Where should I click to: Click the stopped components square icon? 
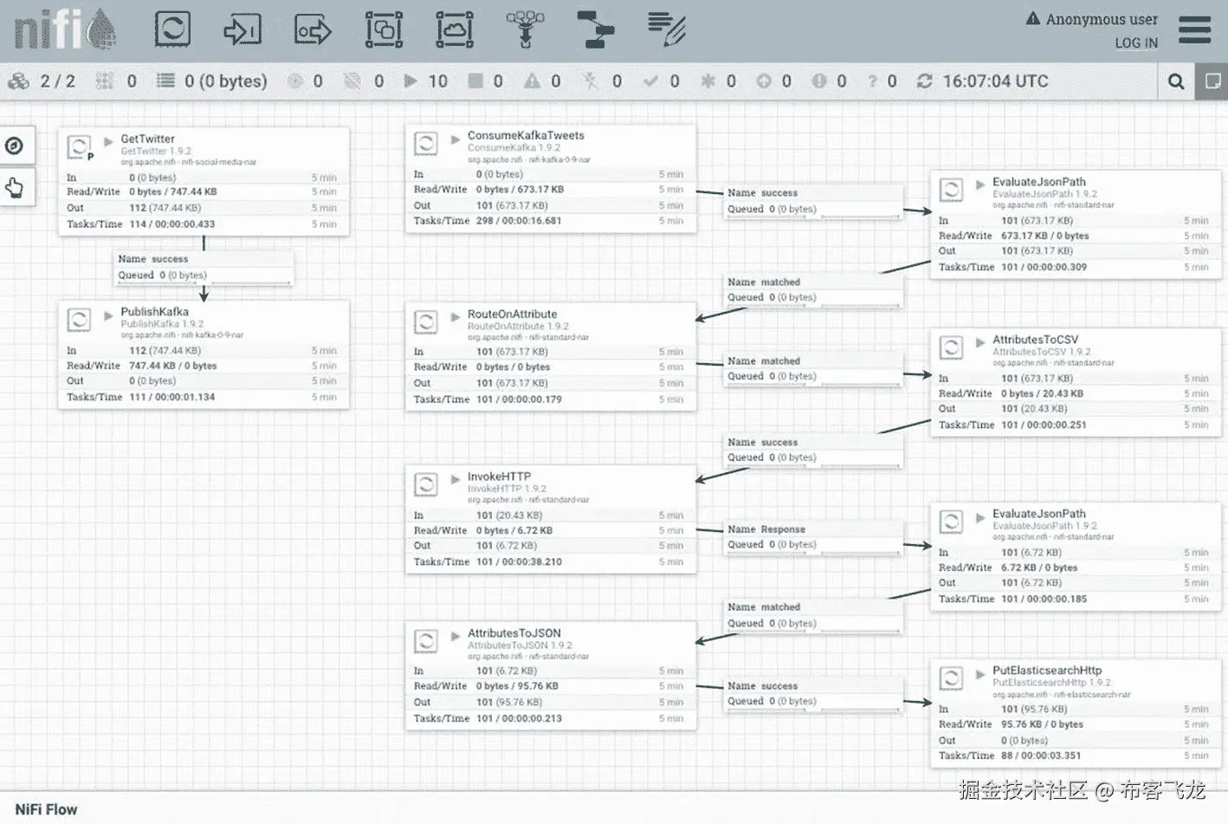coord(475,81)
